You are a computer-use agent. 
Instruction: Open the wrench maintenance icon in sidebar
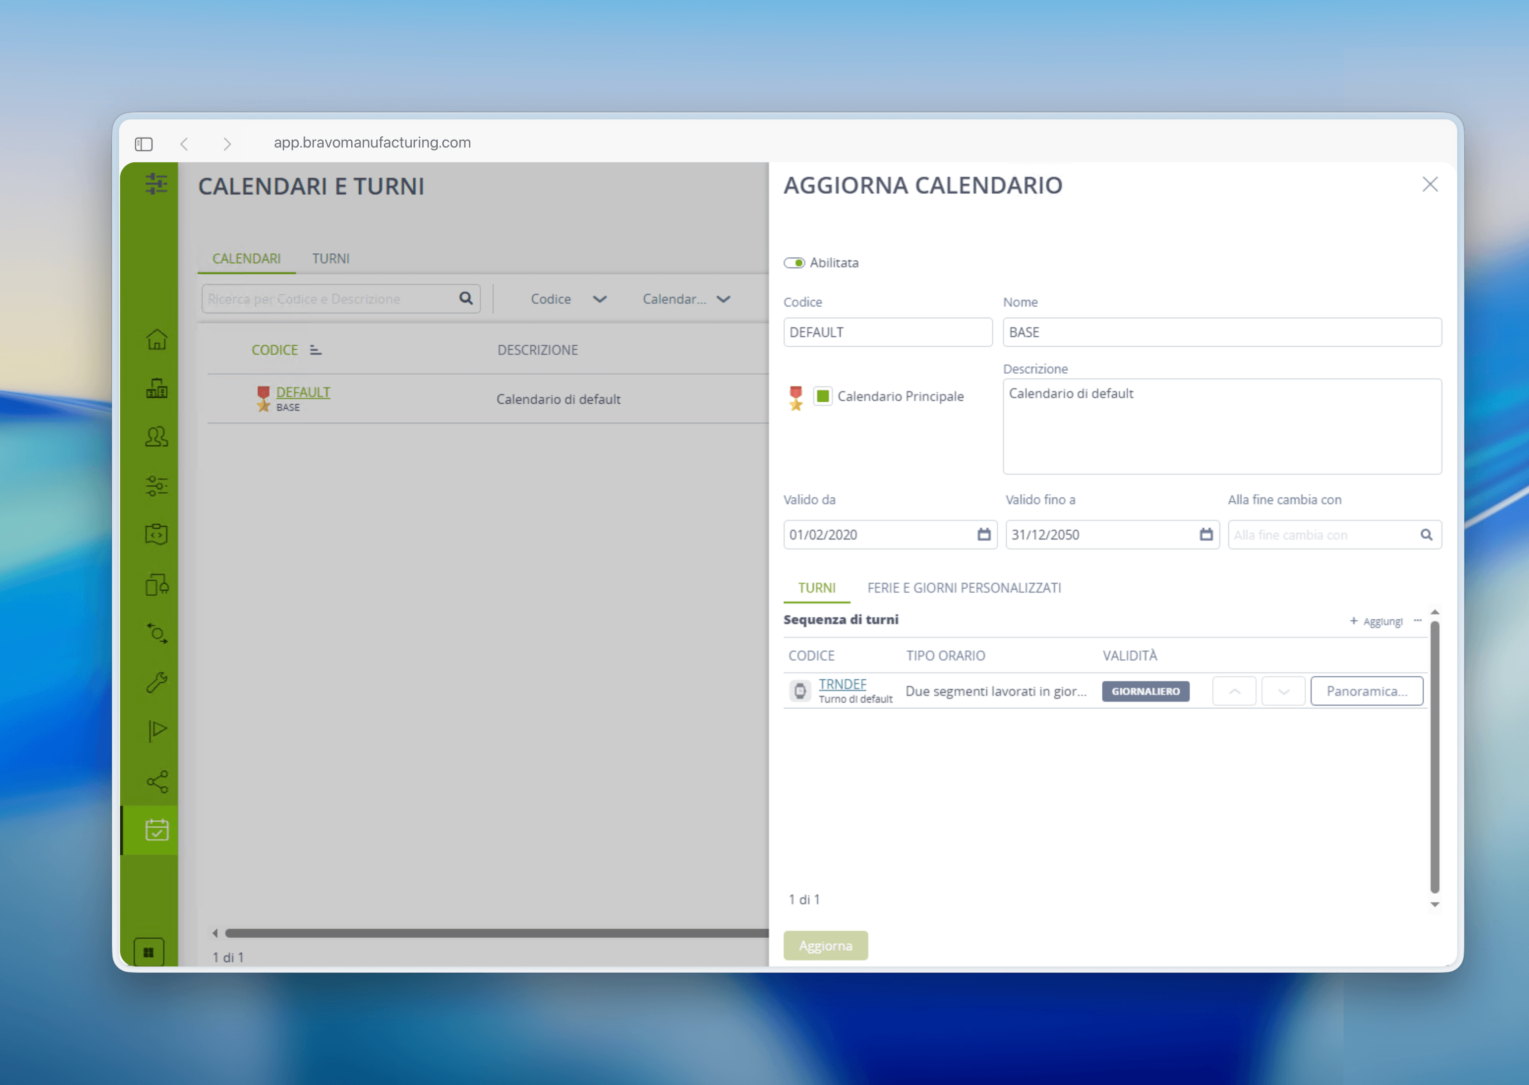pos(157,682)
